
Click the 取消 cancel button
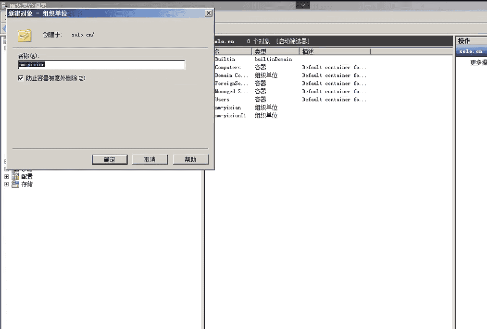pyautogui.click(x=150, y=159)
